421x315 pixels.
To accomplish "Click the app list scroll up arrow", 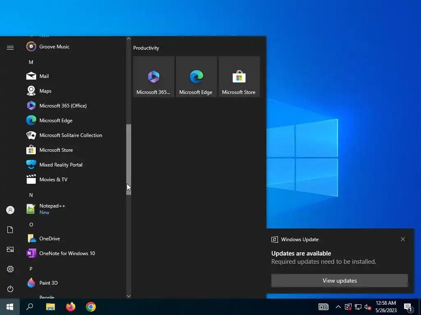I will (x=129, y=39).
